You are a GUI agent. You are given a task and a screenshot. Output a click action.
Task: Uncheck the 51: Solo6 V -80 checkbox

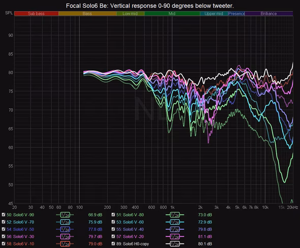pos(113,214)
